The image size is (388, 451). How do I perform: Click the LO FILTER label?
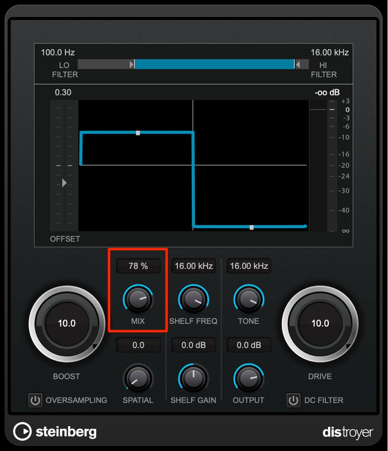coord(65,70)
